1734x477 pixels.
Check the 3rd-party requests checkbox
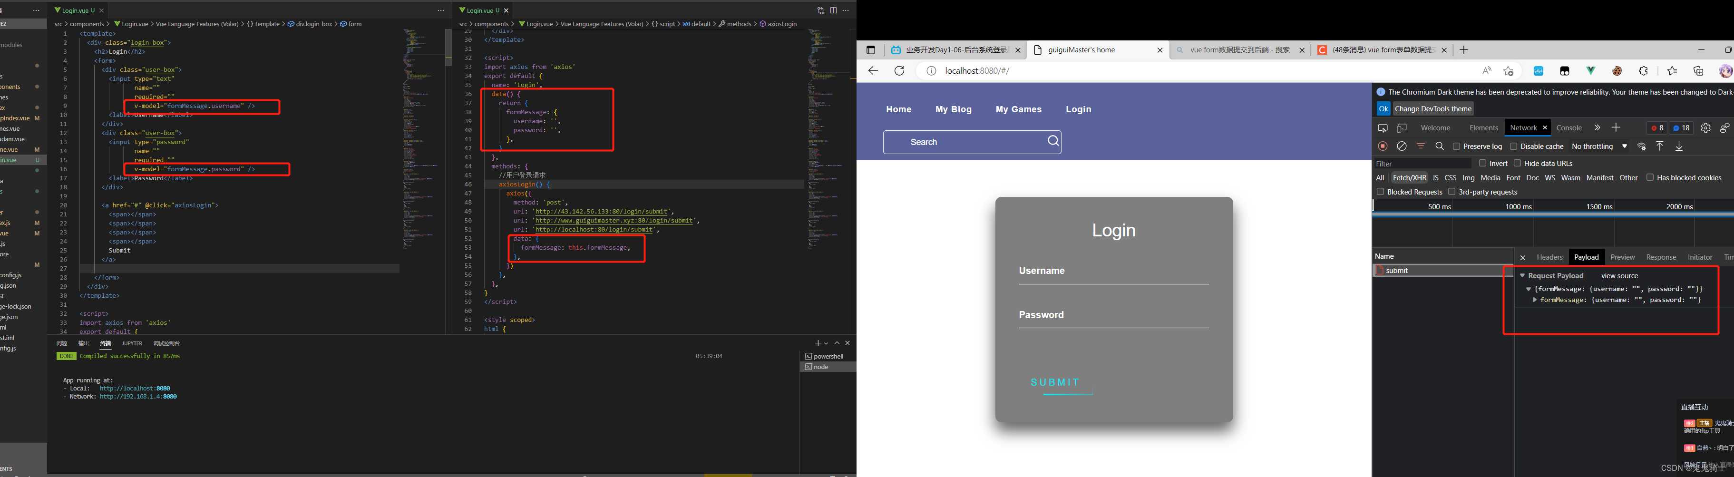[x=1451, y=192]
